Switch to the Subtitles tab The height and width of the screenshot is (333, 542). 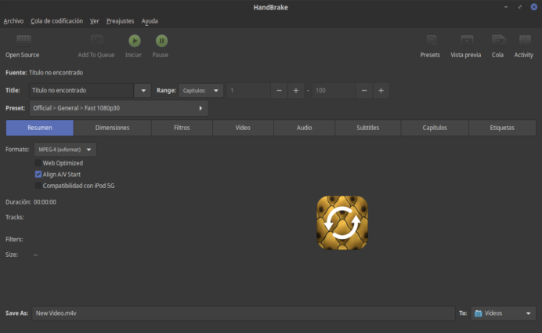click(x=368, y=128)
